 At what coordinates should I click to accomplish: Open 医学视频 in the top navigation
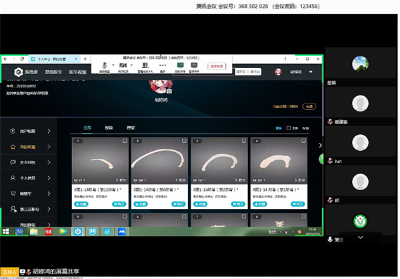(77, 72)
